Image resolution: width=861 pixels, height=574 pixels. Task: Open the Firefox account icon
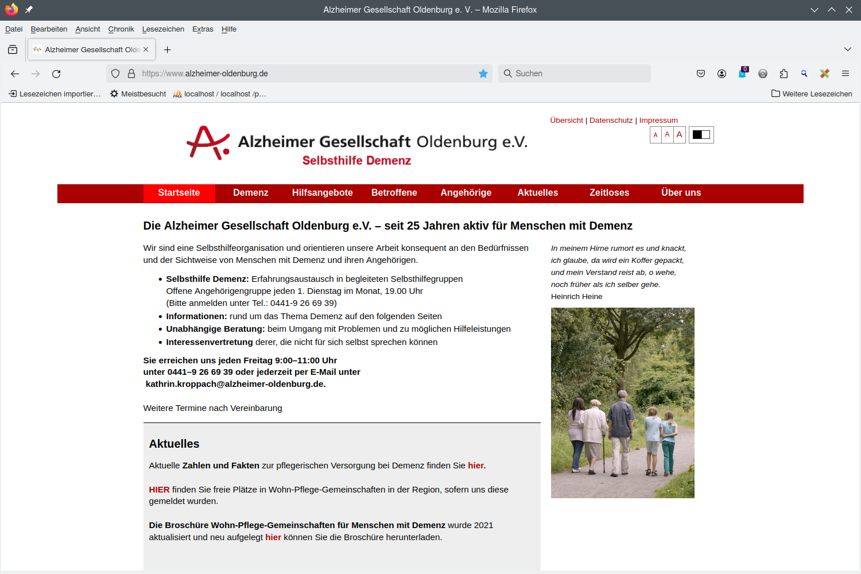click(x=722, y=73)
